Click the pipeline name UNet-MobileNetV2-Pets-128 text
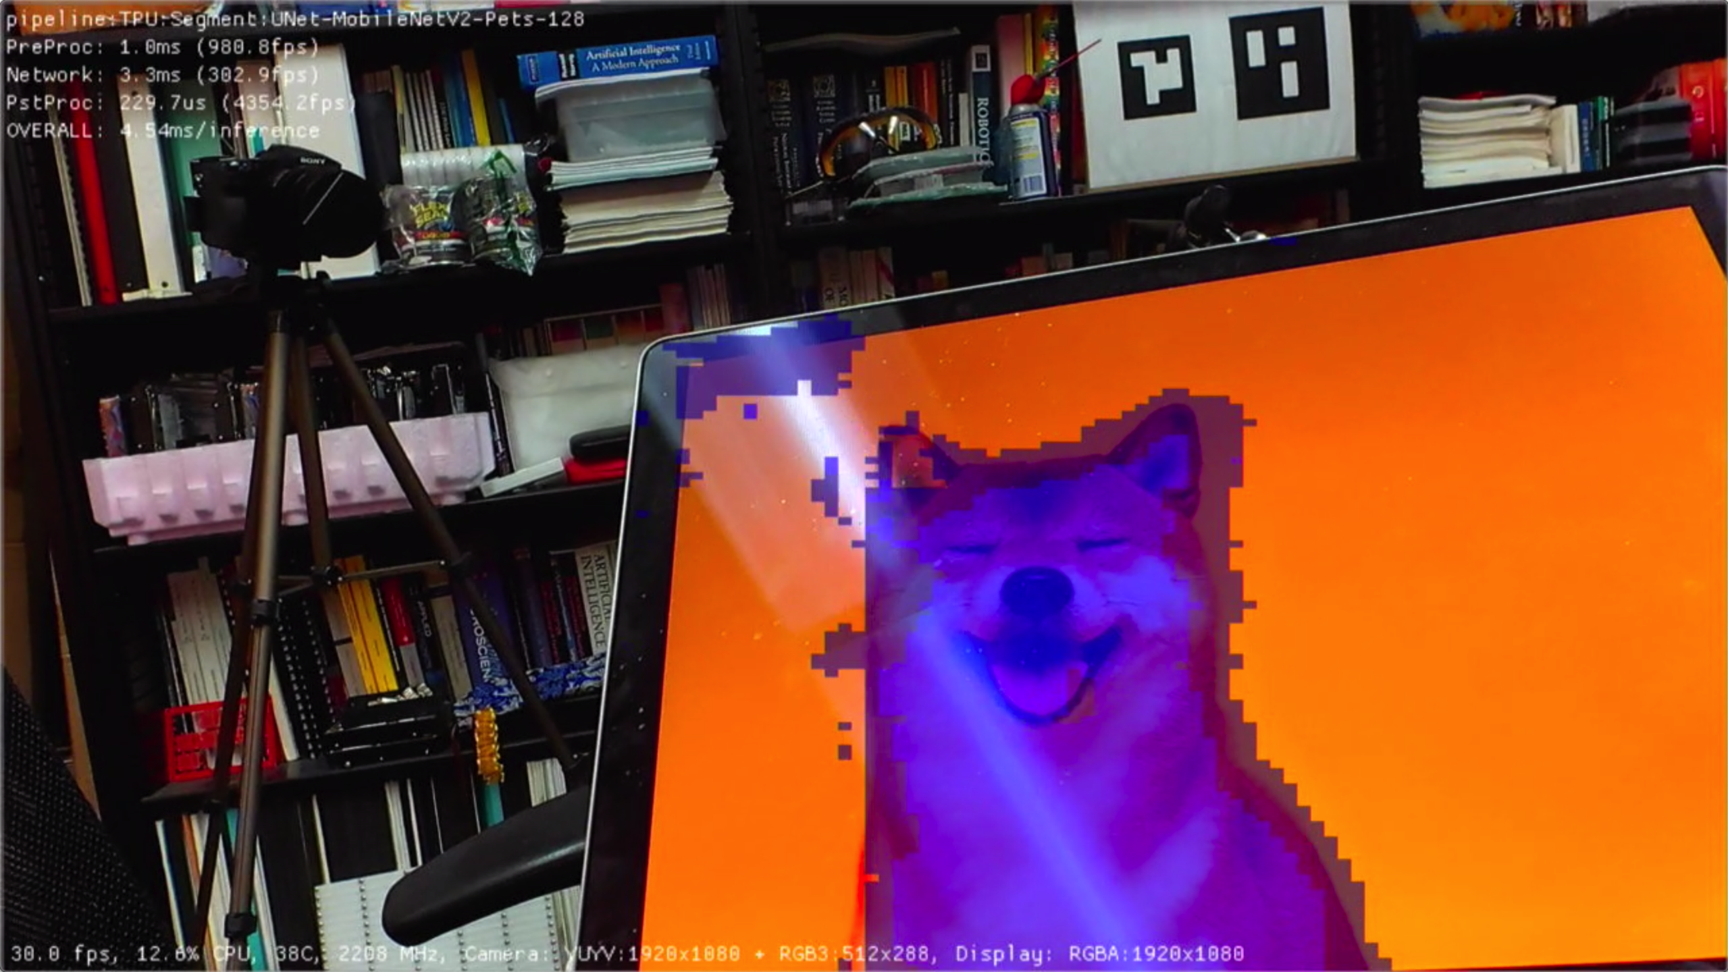1728x972 pixels. click(x=427, y=19)
